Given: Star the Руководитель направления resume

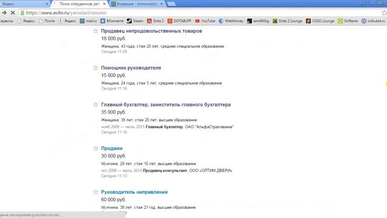Looking at the screenshot, I should tap(96, 192).
